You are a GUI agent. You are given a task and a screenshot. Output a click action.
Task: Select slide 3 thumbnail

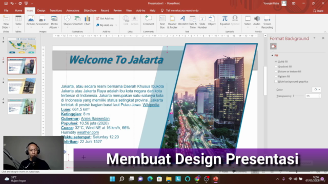coord(22,86)
